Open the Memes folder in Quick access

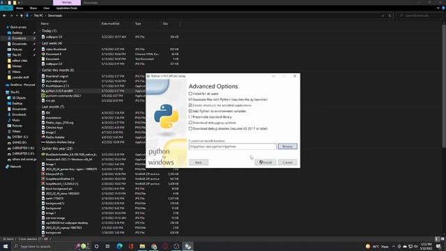tap(17, 66)
